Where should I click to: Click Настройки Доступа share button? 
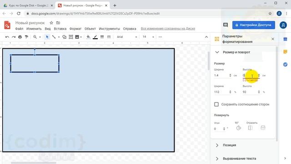[254, 25]
